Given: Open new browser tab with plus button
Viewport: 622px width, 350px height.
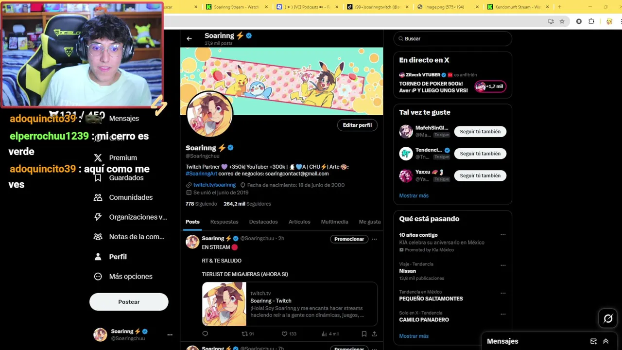Looking at the screenshot, I should tap(559, 7).
